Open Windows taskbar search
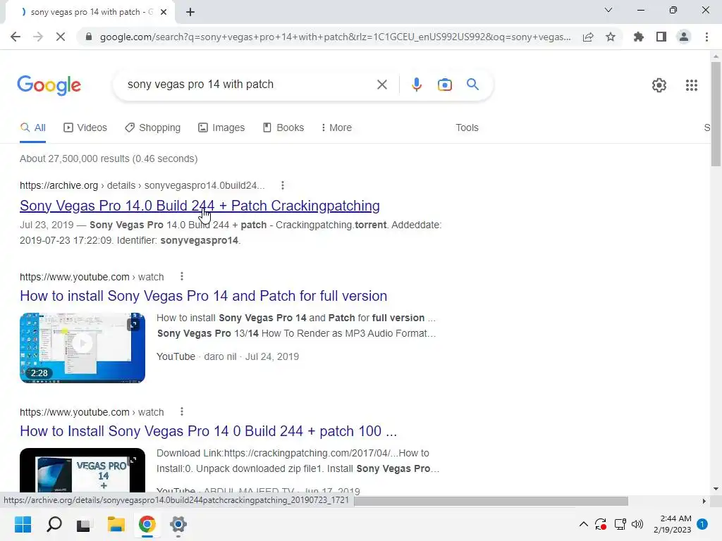The height and width of the screenshot is (541, 722). coord(54,524)
